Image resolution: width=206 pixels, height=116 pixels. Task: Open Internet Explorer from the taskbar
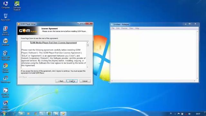pos(14,114)
